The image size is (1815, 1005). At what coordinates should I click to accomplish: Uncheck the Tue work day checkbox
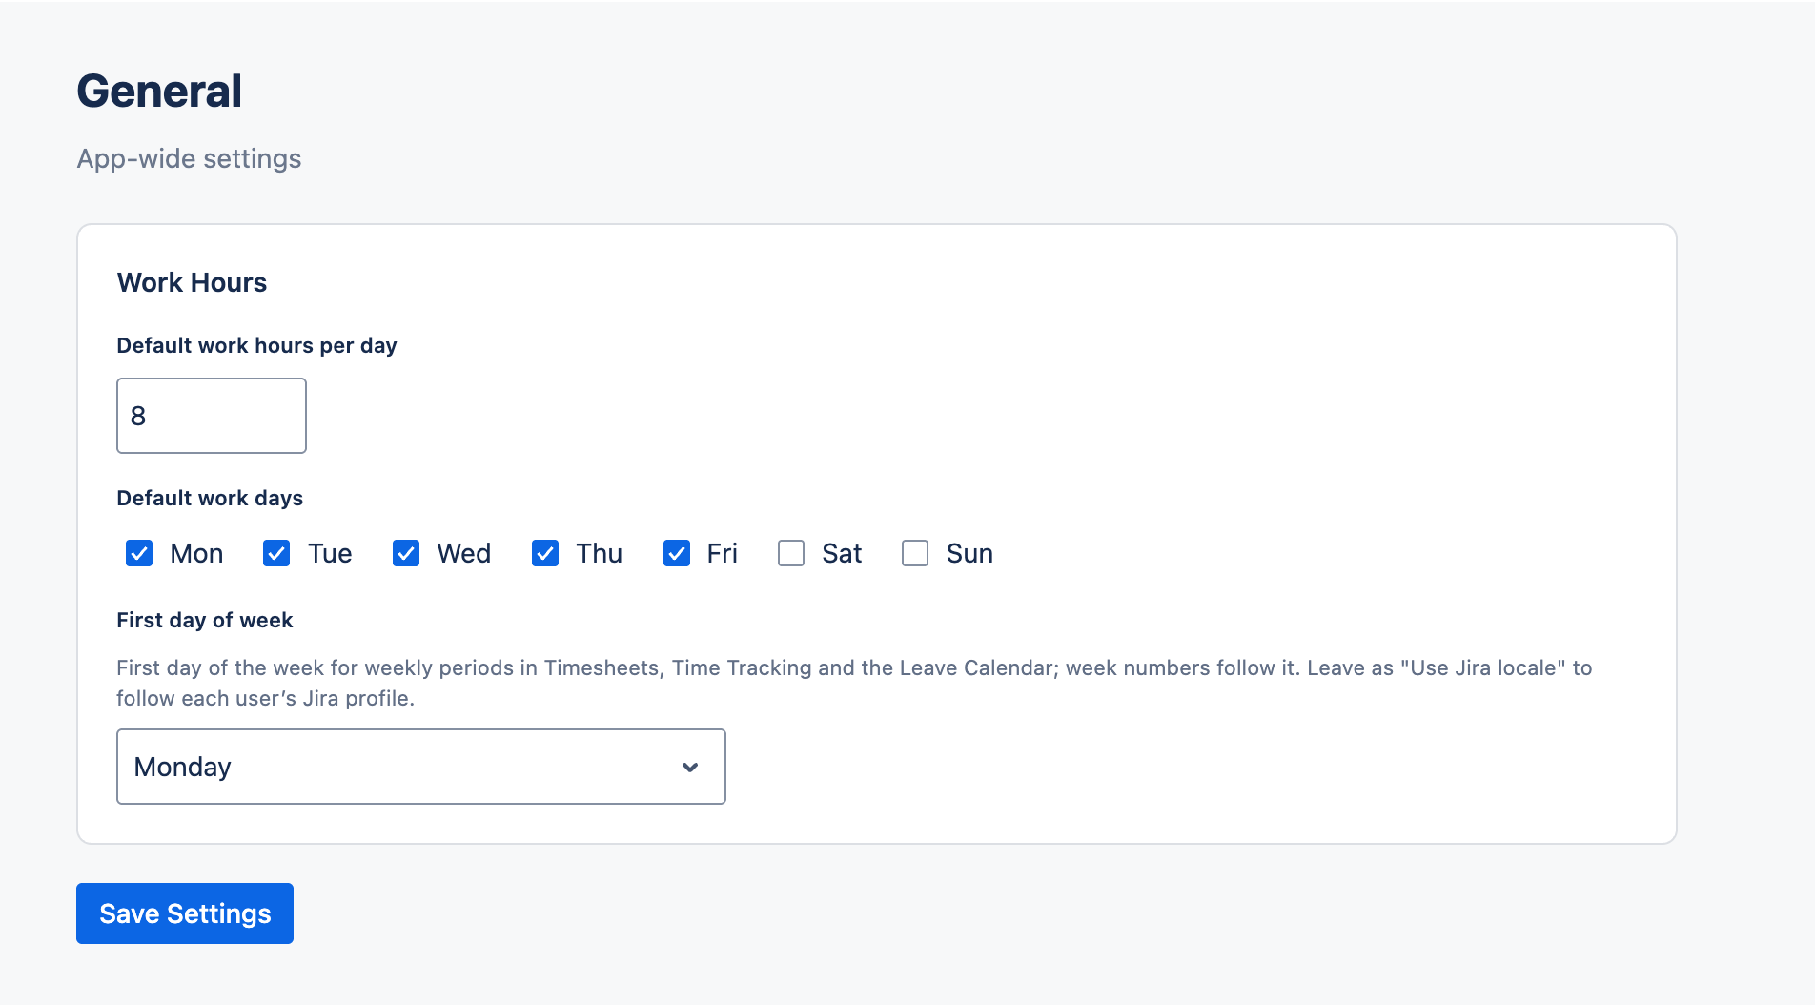point(276,553)
